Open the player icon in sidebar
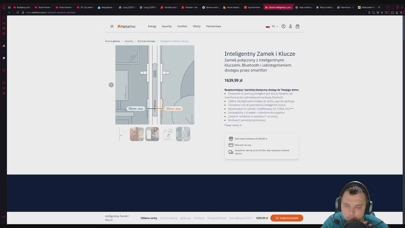Viewport: 405px width, 228px height. point(4,71)
